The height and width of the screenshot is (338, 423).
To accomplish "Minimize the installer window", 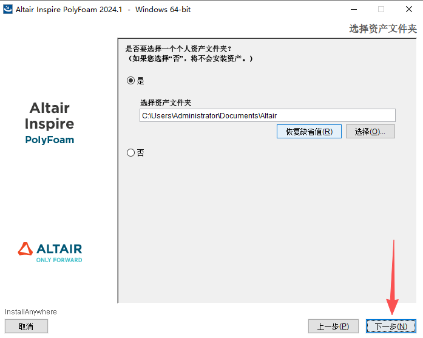I will coord(353,9).
